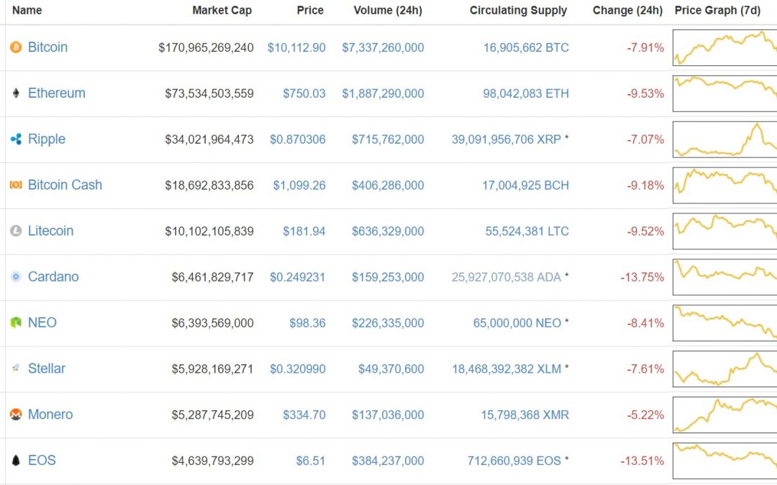Click the Stellar rocket icon
Screen dimensions: 777x485
point(14,369)
